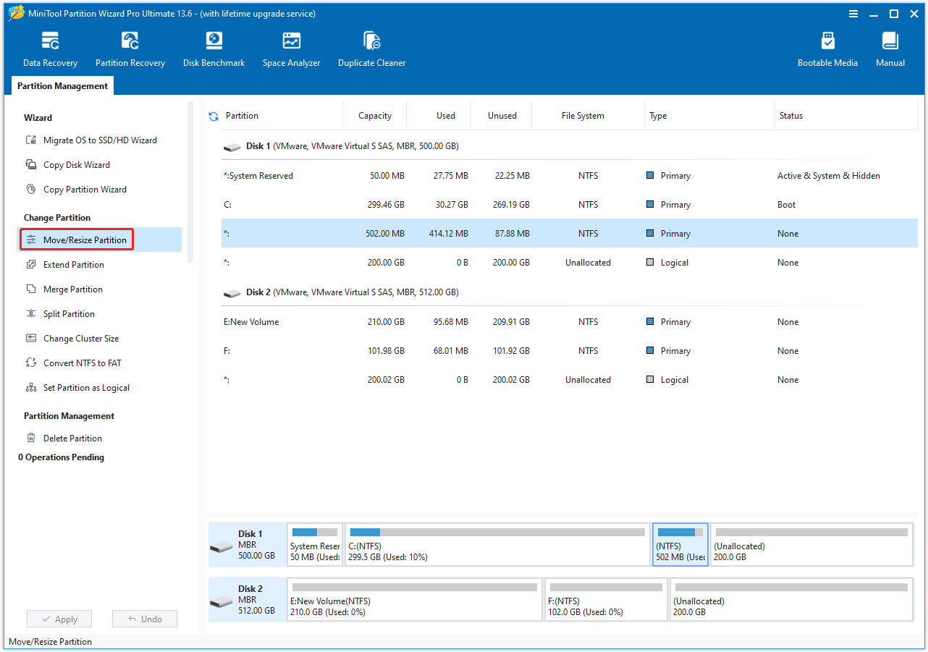Select the E:New Volume partition row
The height and width of the screenshot is (652, 928).
[x=569, y=322]
